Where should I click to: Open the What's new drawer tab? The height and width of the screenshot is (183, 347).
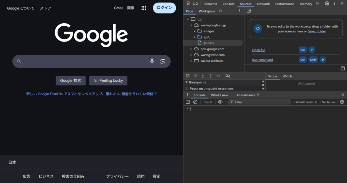[219, 95]
